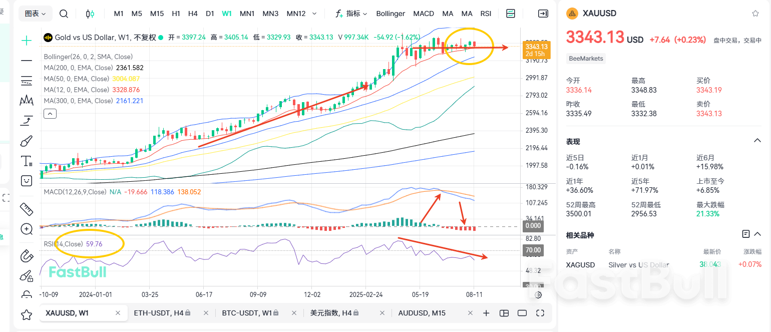
Task: Toggle the W1 weekly timeframe
Action: pos(226,14)
